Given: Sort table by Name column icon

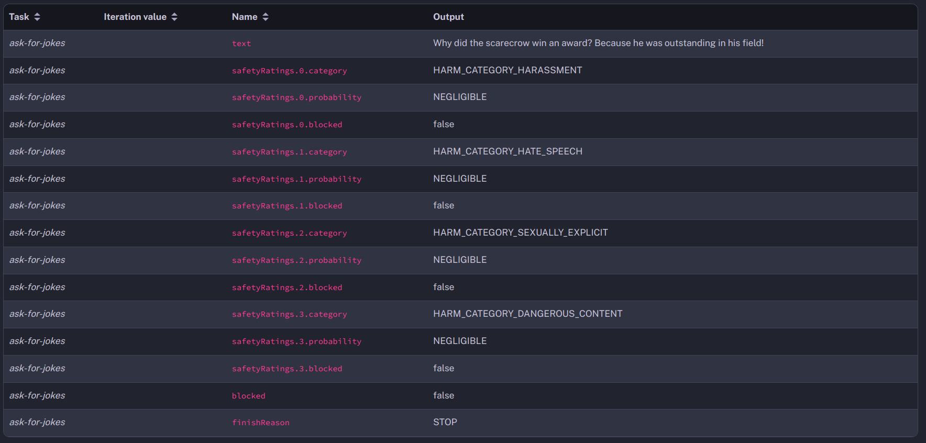Looking at the screenshot, I should point(266,17).
